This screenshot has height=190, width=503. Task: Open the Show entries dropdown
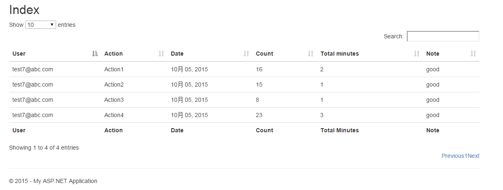click(x=40, y=25)
